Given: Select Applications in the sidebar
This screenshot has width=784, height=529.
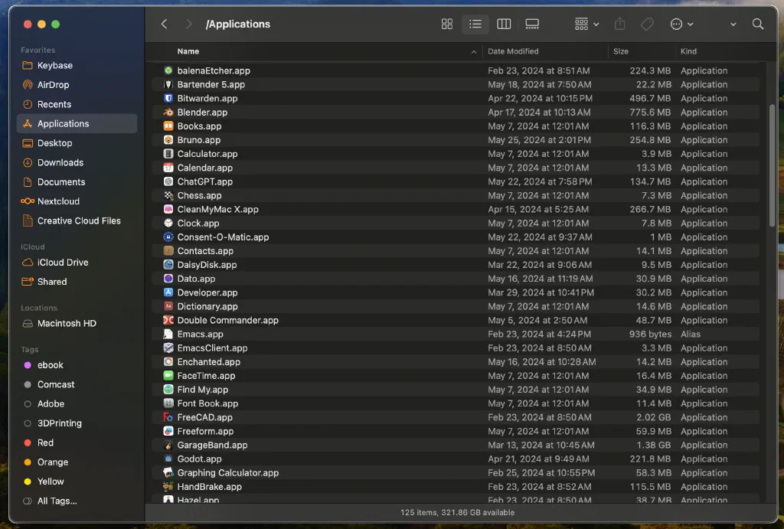Looking at the screenshot, I should click(77, 123).
